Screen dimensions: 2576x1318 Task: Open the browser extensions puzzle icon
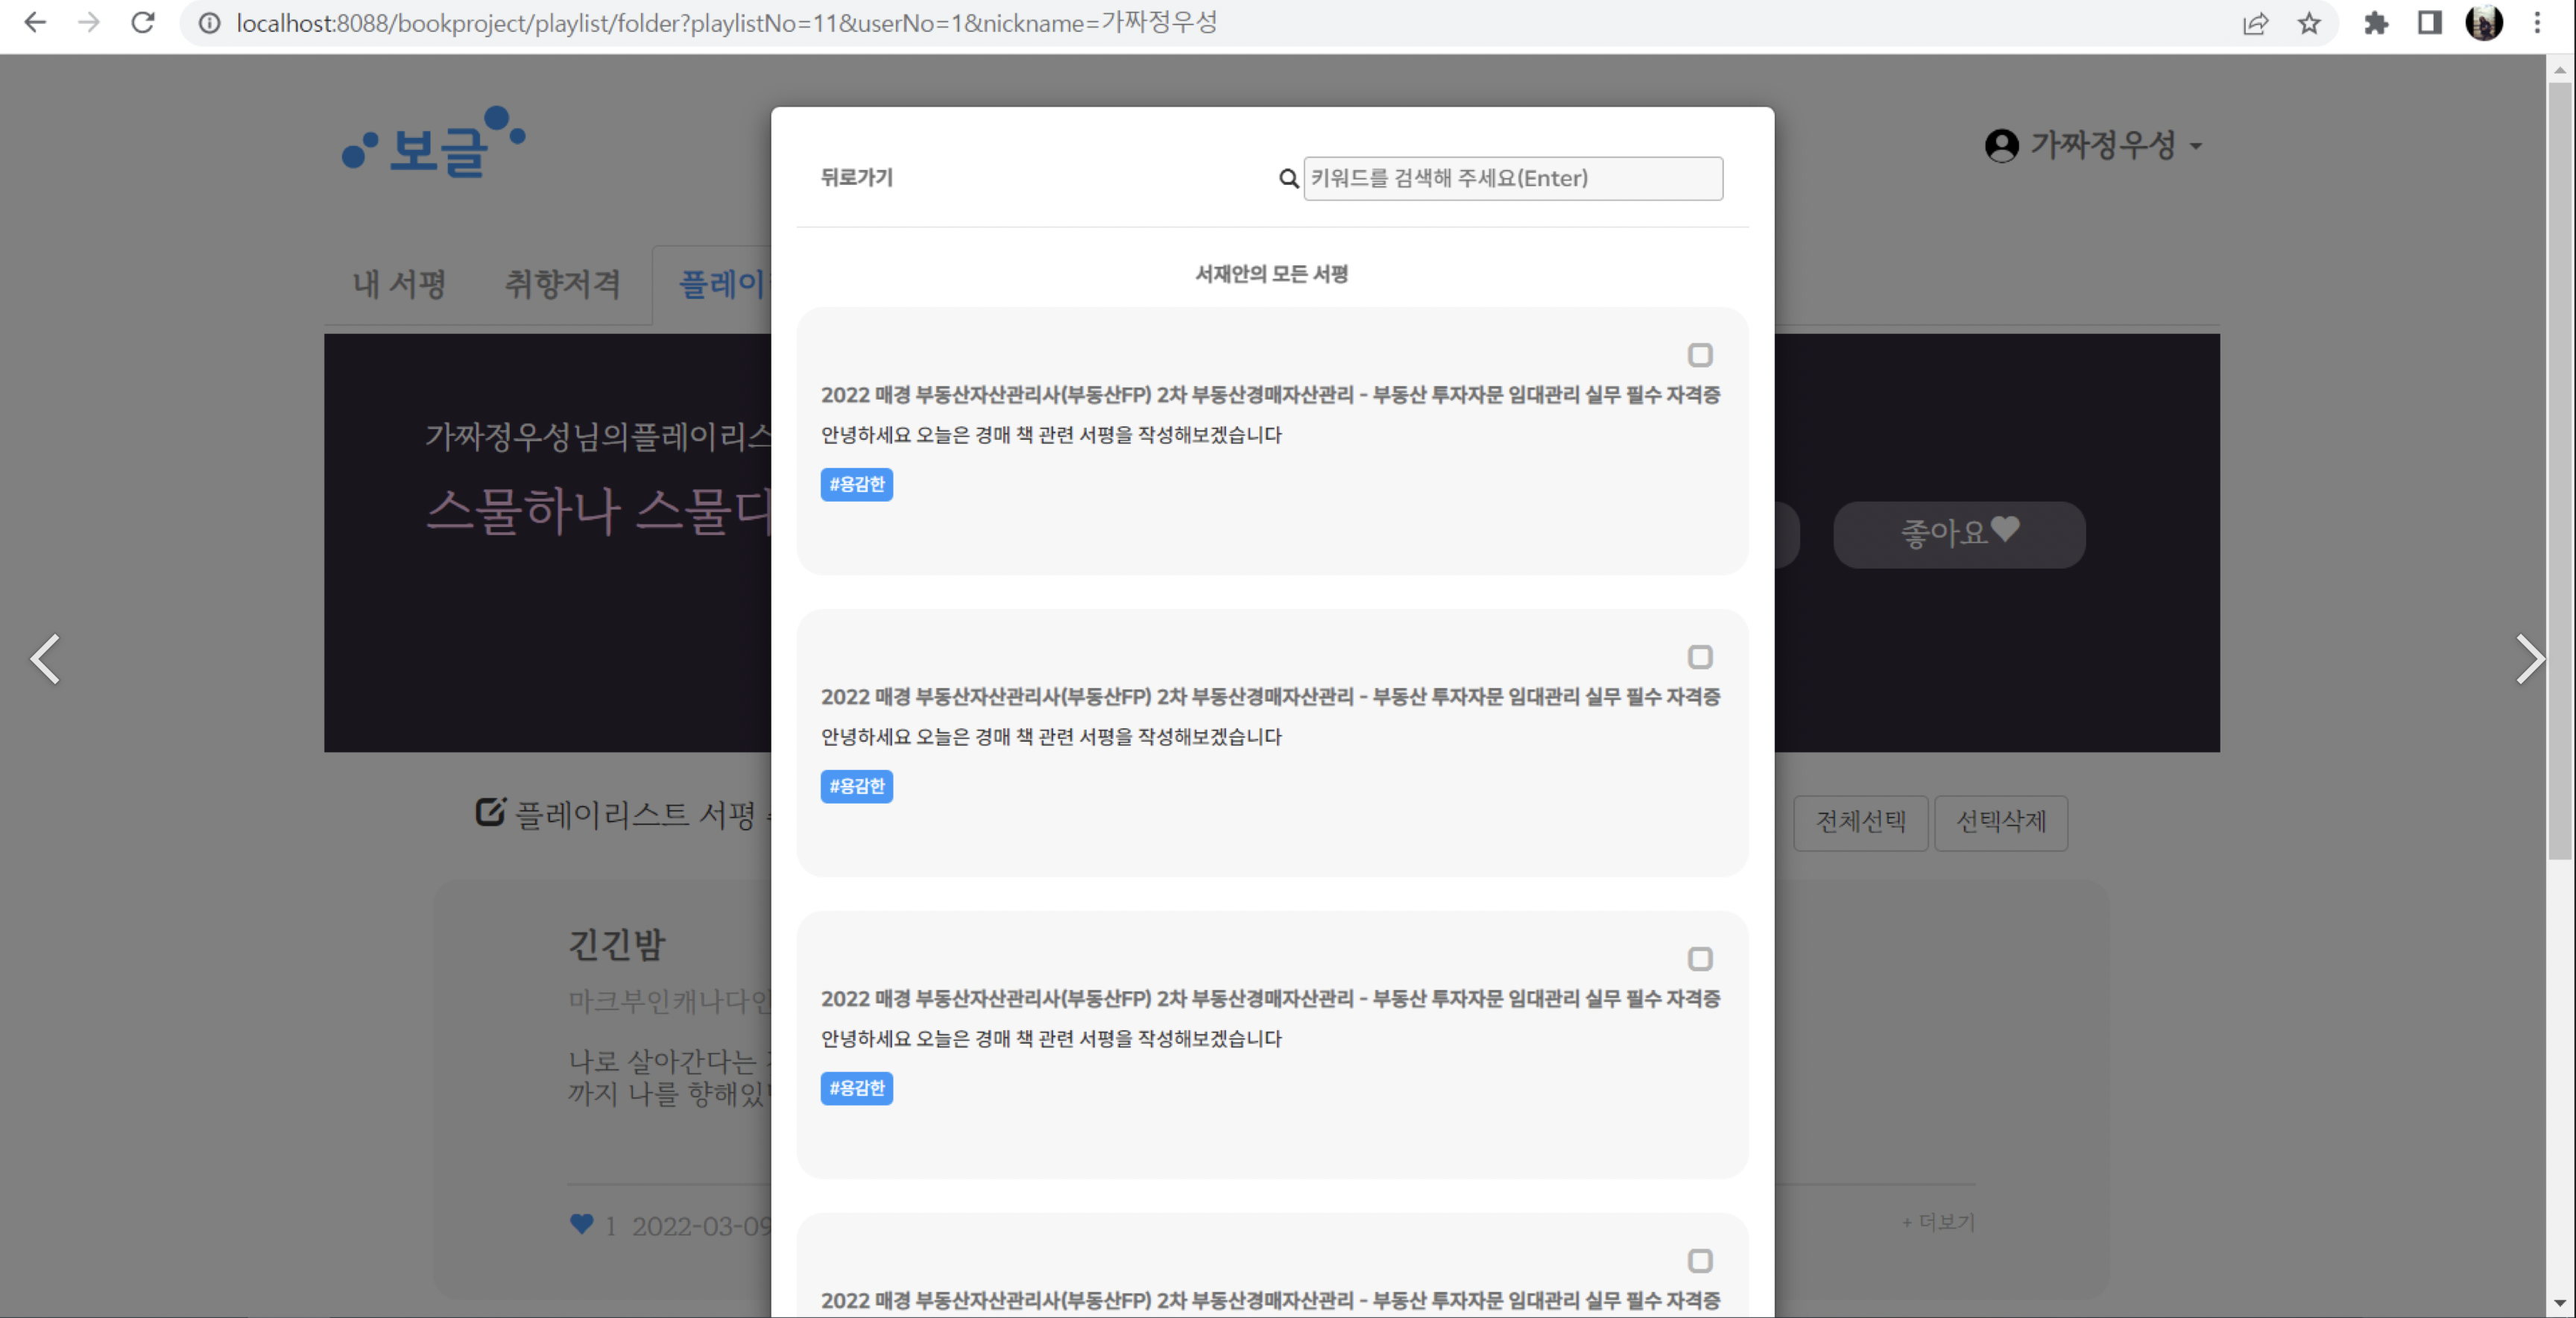tap(2376, 22)
